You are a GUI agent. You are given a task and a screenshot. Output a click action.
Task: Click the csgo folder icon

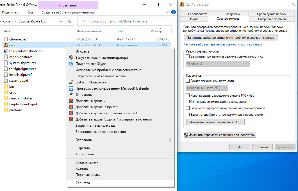coord(6,92)
